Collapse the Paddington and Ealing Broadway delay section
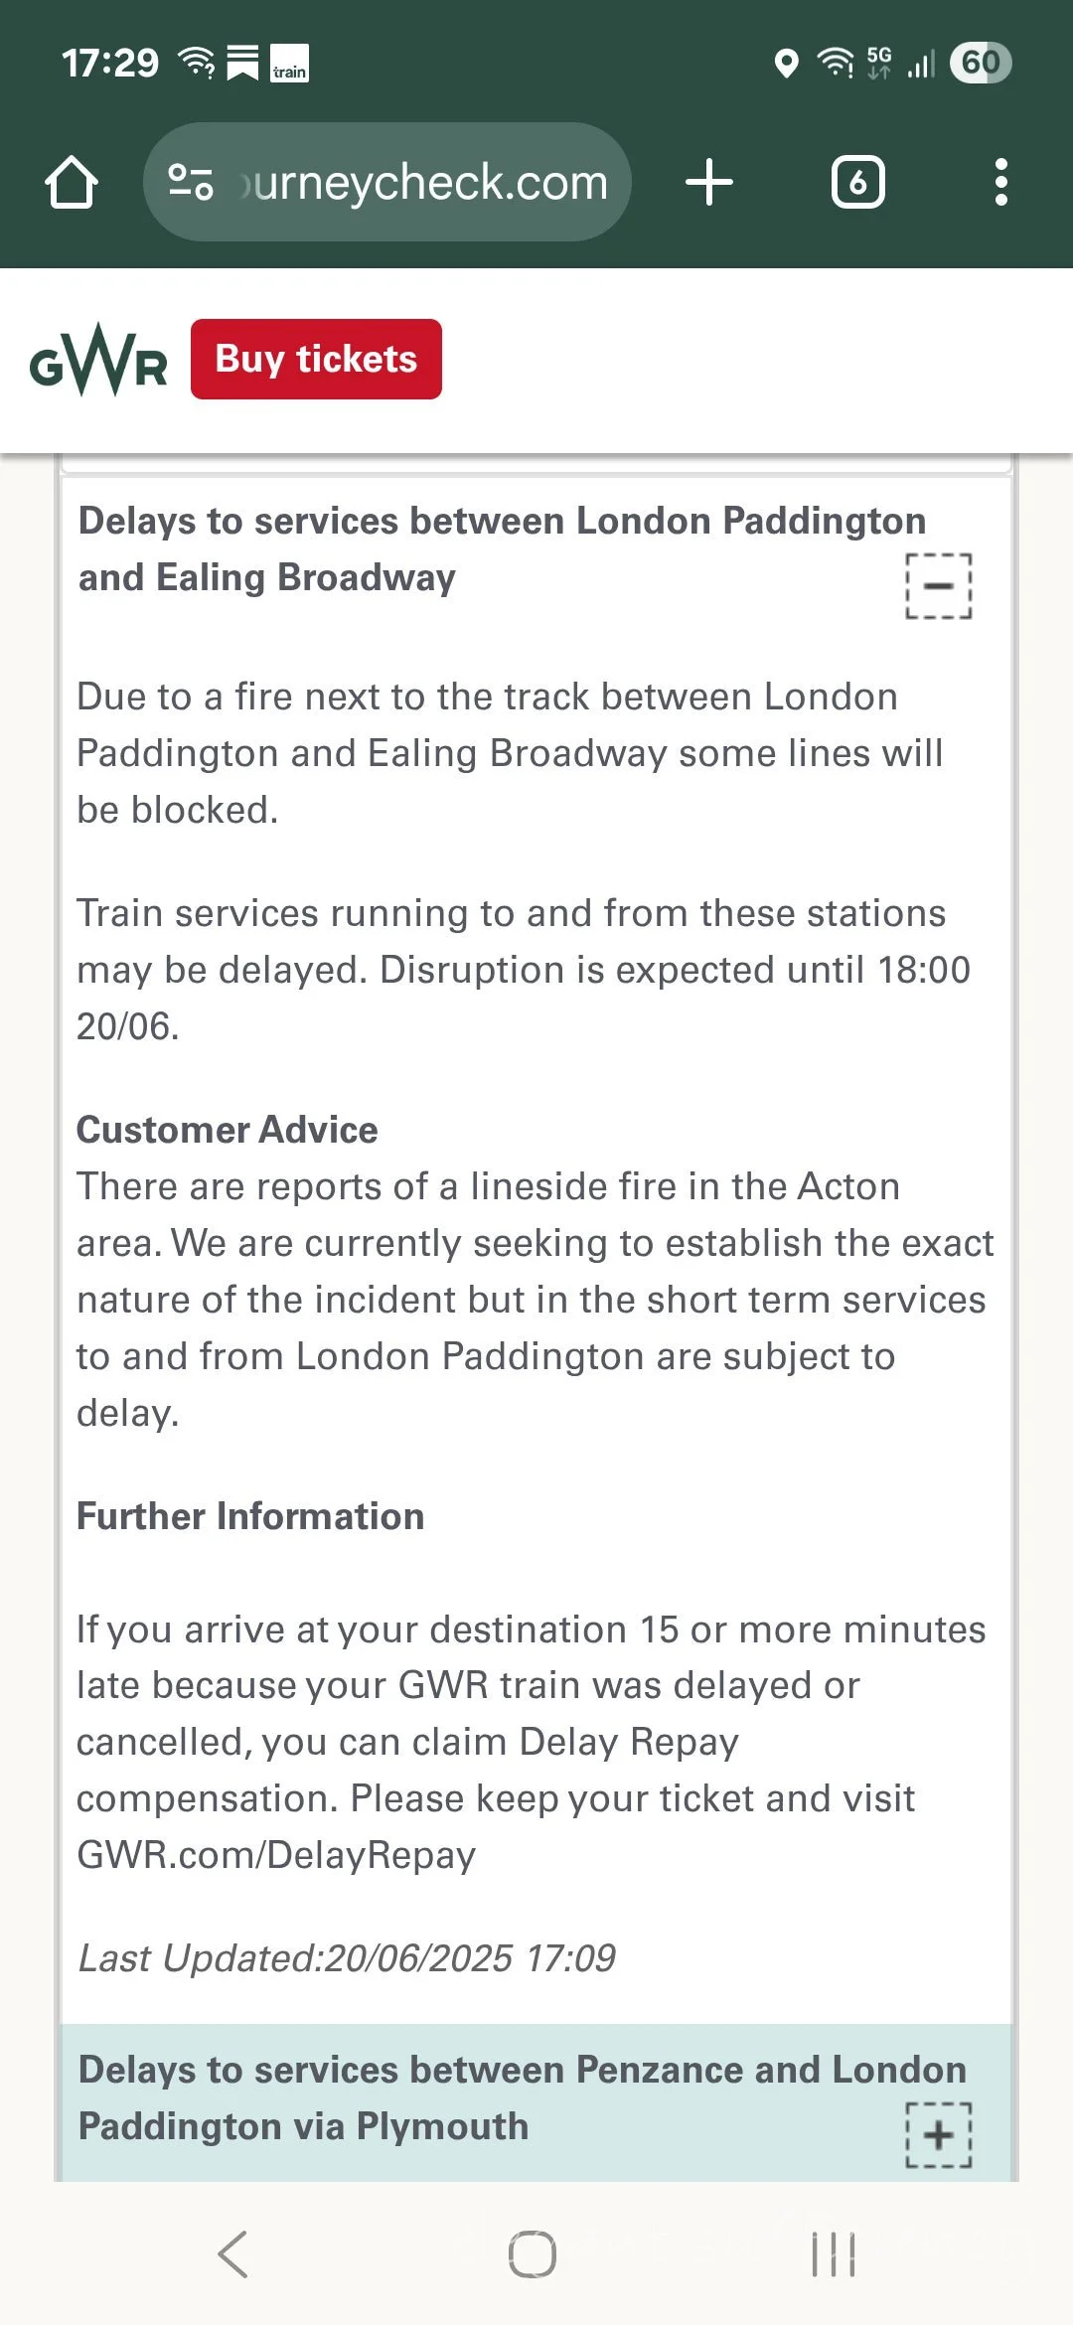Screen dimensions: 1073x2325 click(939, 586)
